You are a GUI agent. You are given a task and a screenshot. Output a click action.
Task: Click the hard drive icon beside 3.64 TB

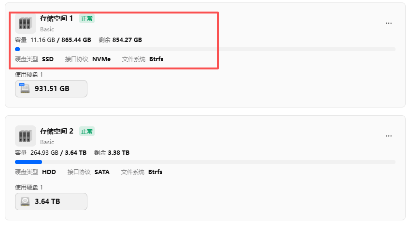(25, 202)
